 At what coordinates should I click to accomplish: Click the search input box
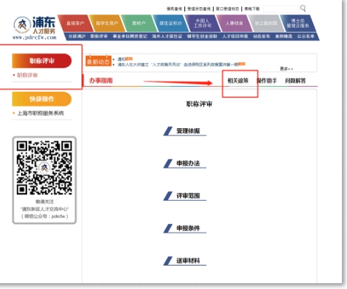281,9
